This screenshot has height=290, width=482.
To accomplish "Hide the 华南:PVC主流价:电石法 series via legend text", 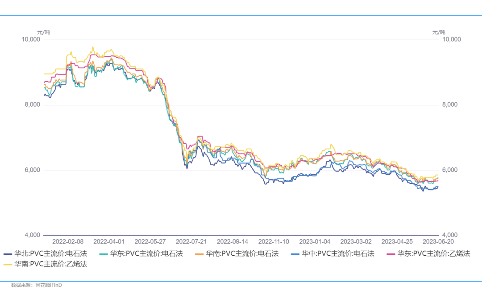I will pyautogui.click(x=242, y=253).
